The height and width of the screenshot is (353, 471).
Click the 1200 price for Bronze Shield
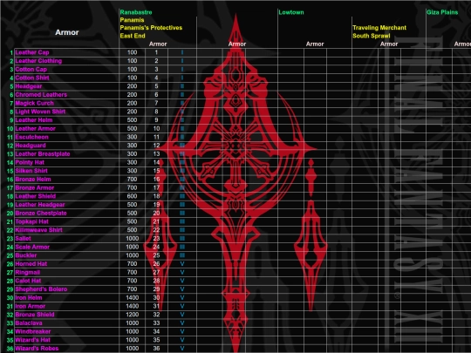pos(133,315)
